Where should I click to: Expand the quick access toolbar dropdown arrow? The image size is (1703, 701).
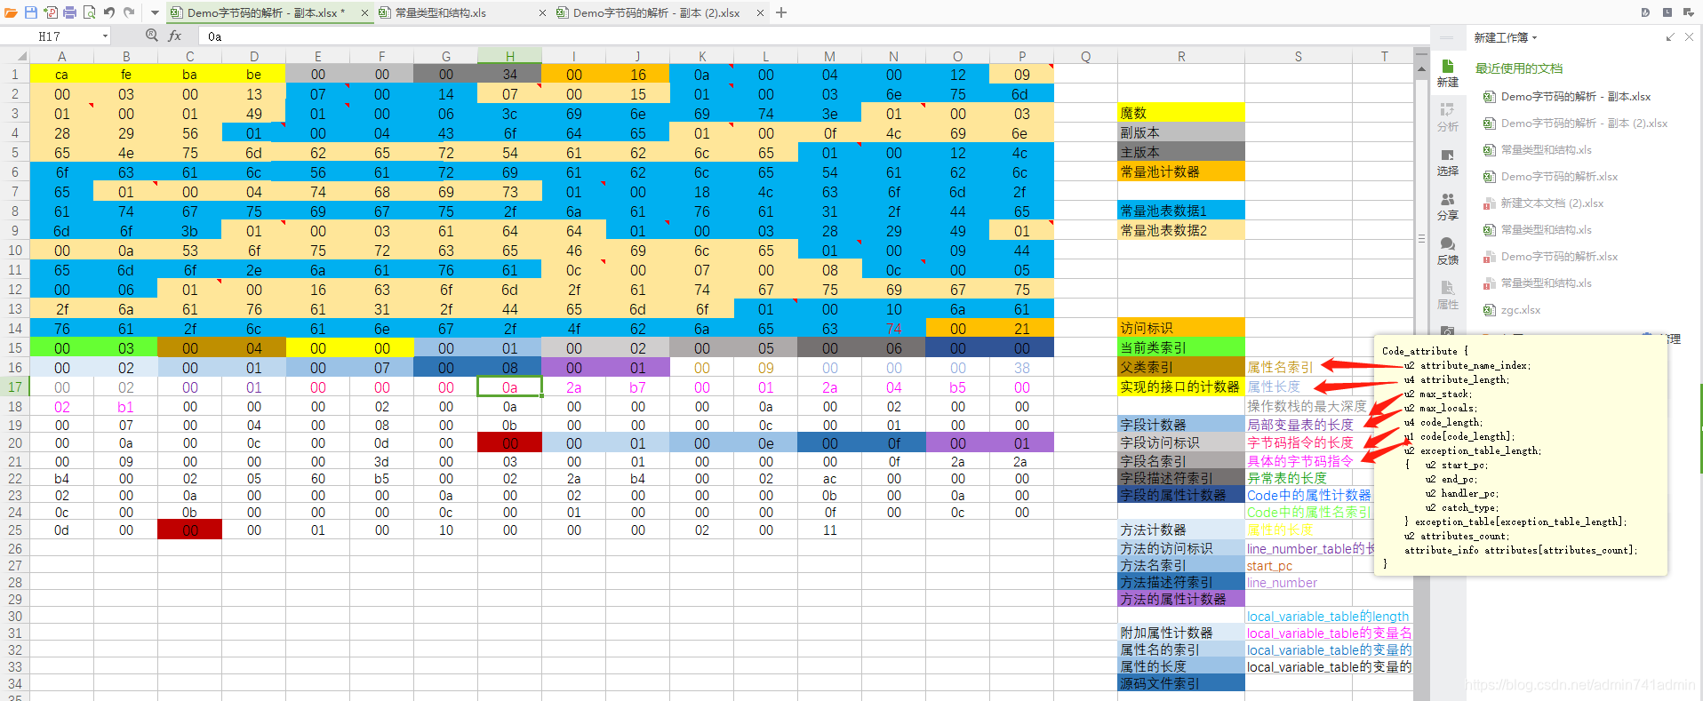click(155, 12)
